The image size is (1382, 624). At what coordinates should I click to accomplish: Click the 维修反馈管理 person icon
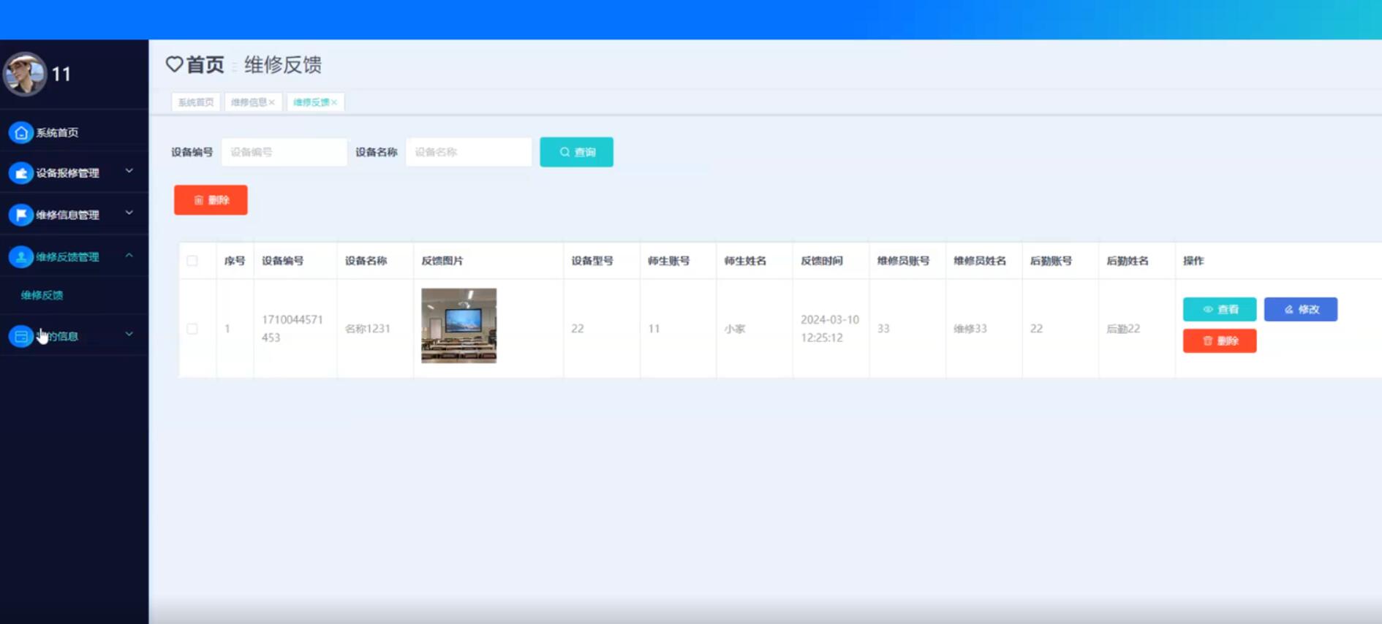[21, 256]
